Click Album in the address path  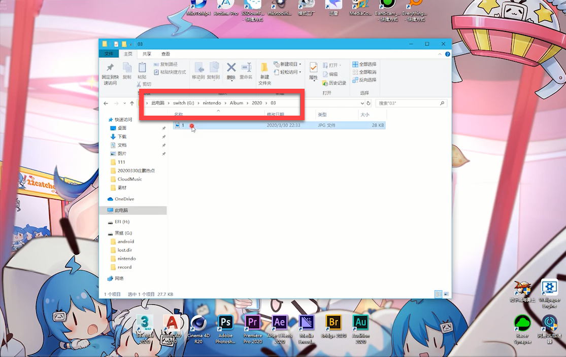pyautogui.click(x=237, y=103)
